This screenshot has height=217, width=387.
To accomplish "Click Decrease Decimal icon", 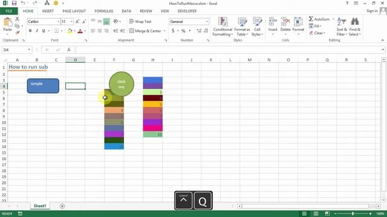I will click(x=206, y=31).
